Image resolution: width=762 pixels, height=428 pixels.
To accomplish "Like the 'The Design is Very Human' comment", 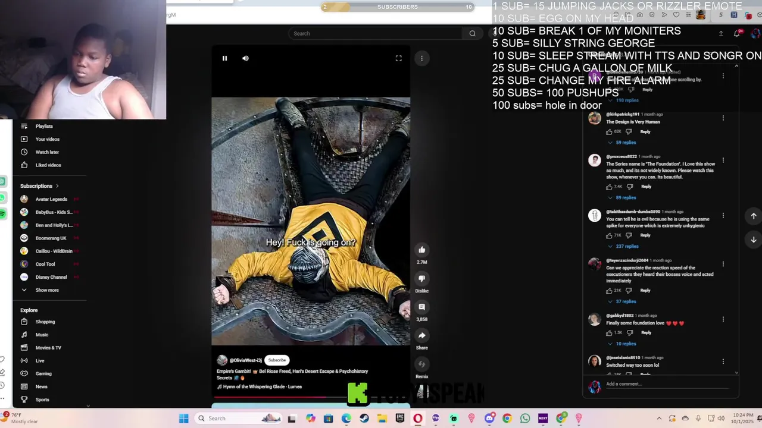I will click(609, 131).
